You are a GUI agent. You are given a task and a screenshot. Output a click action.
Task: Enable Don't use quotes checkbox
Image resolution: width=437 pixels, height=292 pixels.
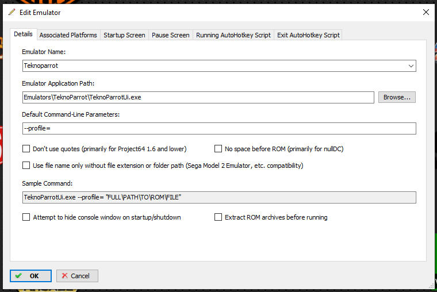click(x=26, y=149)
